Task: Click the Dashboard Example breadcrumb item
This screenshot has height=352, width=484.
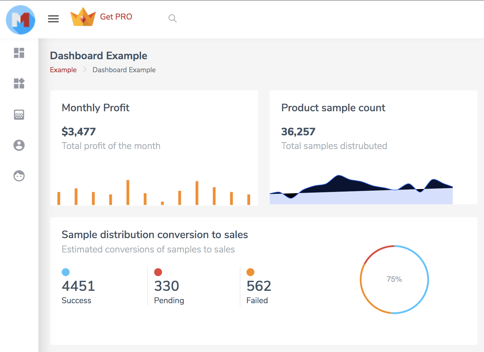Action: 124,70
